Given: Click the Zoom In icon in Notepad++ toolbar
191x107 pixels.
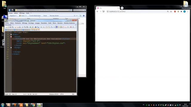Looking at the screenshot, I should click(41, 27).
